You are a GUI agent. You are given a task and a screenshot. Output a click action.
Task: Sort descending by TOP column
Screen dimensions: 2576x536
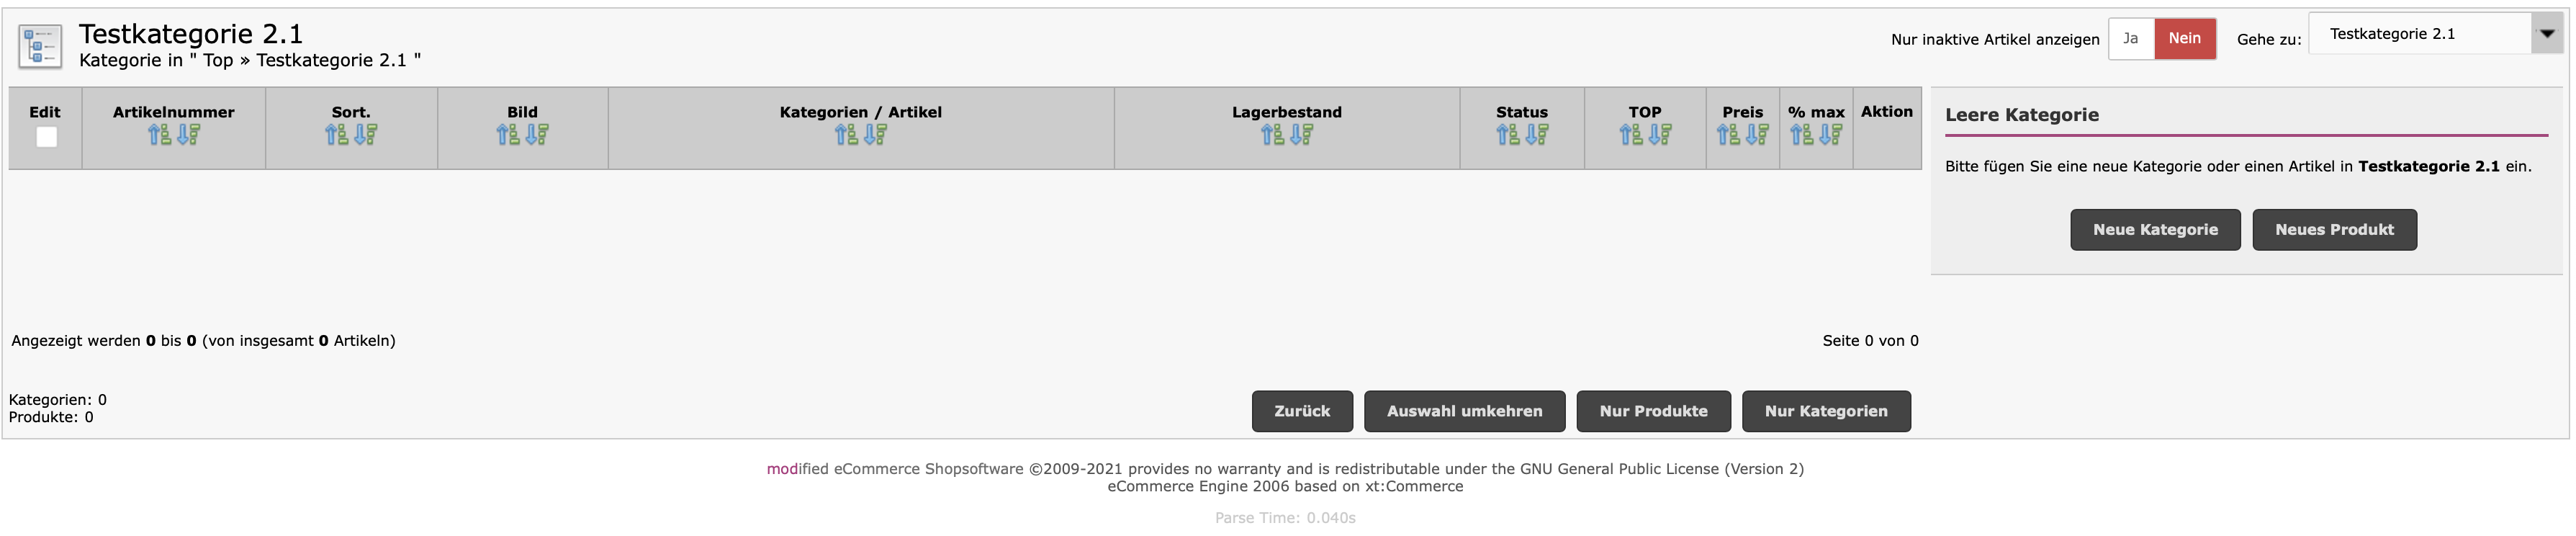click(1660, 134)
